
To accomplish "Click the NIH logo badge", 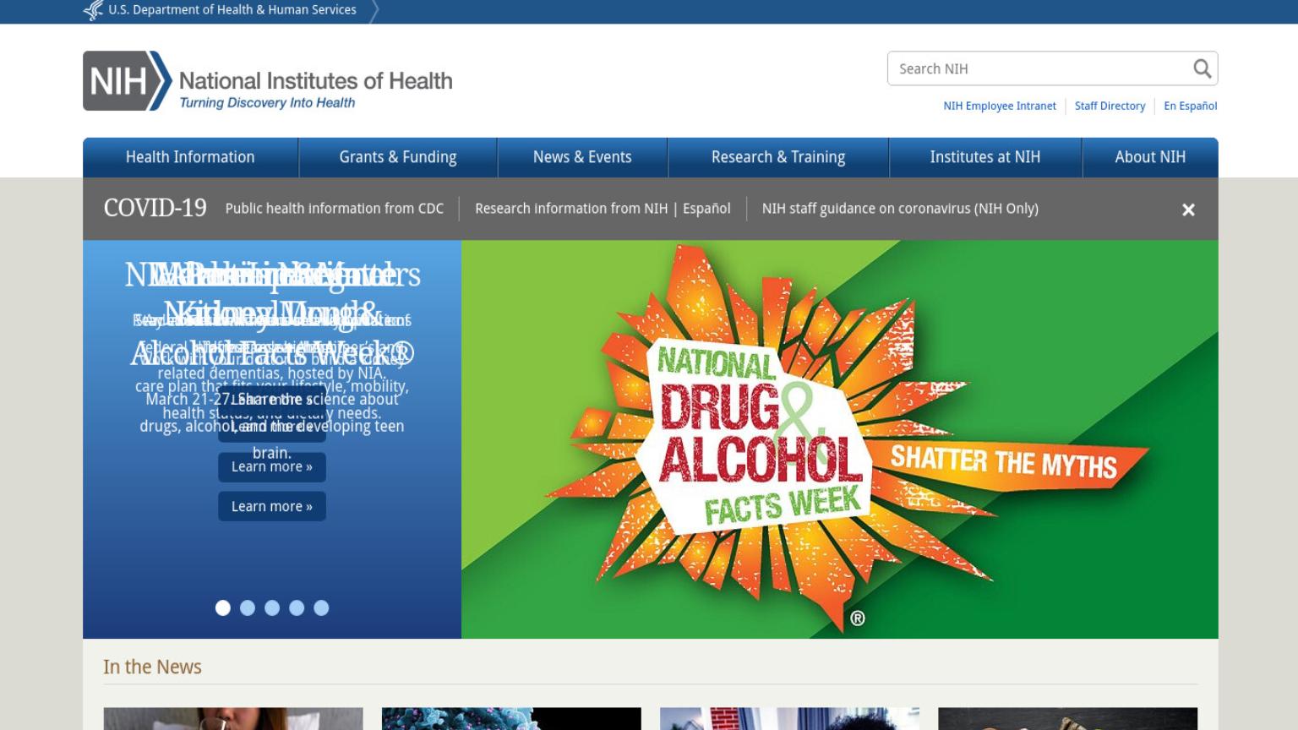I will 127,81.
